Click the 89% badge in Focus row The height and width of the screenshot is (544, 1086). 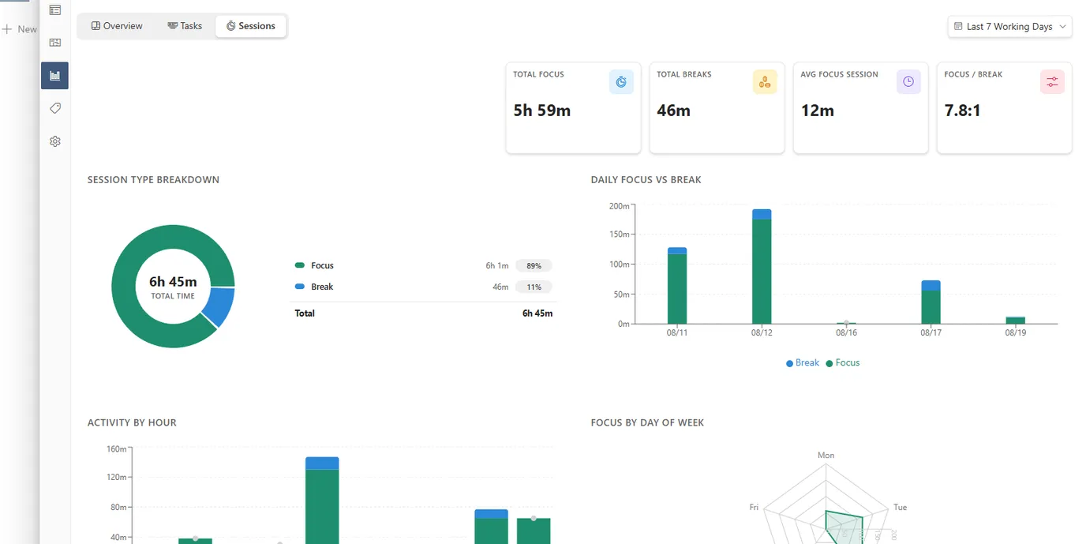pos(534,266)
